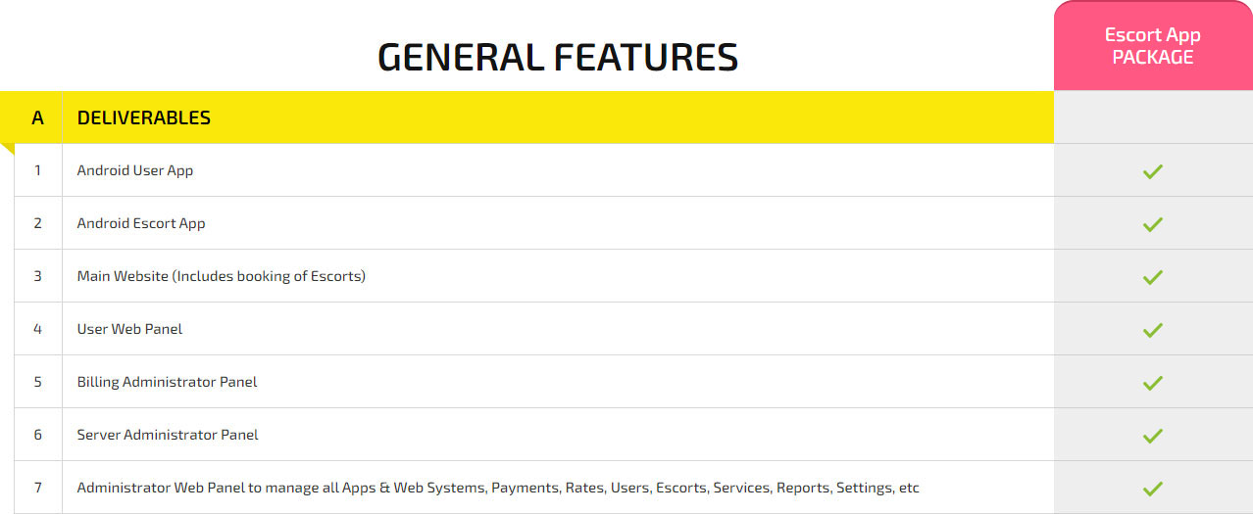Select the Escort App PACKAGE header
The width and height of the screenshot is (1253, 514).
click(x=1152, y=46)
